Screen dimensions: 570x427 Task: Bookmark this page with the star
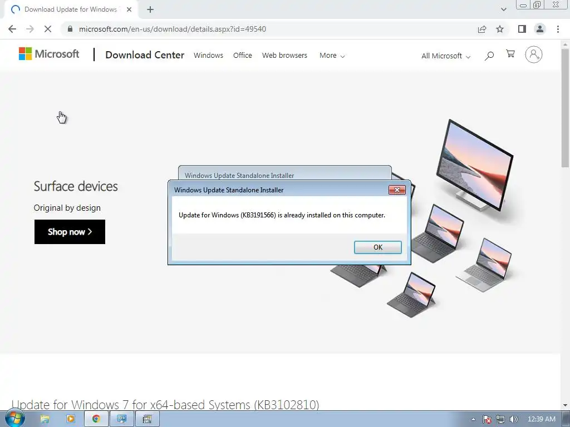click(x=500, y=29)
